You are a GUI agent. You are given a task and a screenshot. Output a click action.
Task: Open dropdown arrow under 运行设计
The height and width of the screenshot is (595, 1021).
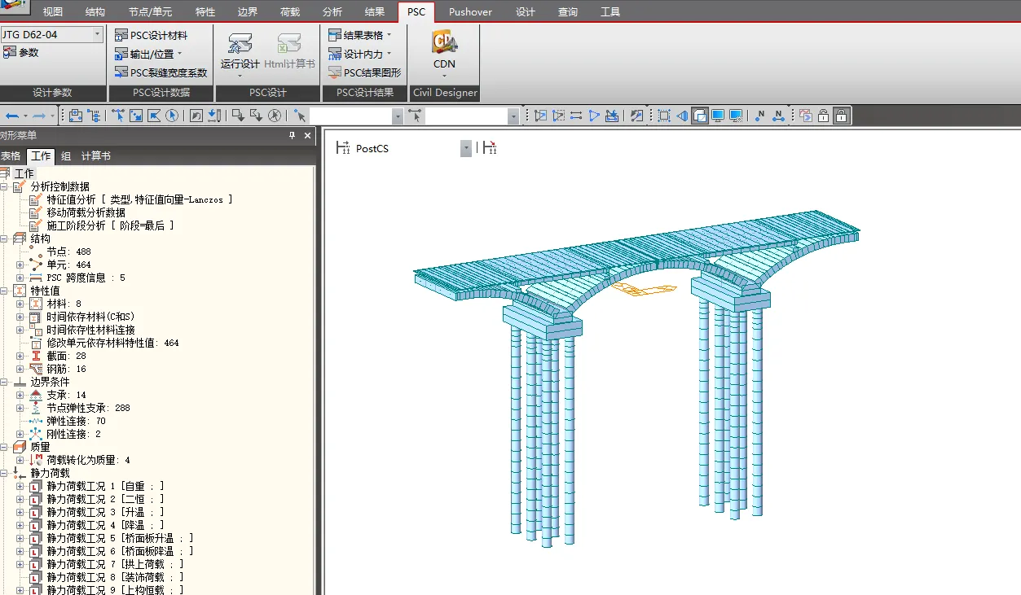(x=240, y=77)
